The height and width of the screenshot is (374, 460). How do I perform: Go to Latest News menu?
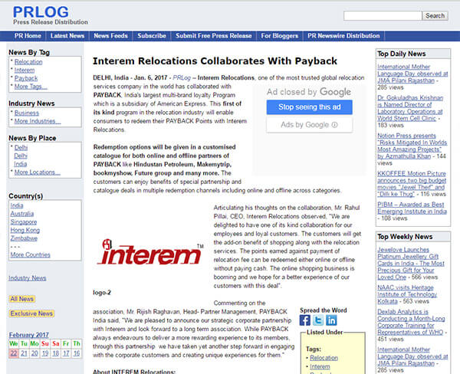tap(67, 36)
